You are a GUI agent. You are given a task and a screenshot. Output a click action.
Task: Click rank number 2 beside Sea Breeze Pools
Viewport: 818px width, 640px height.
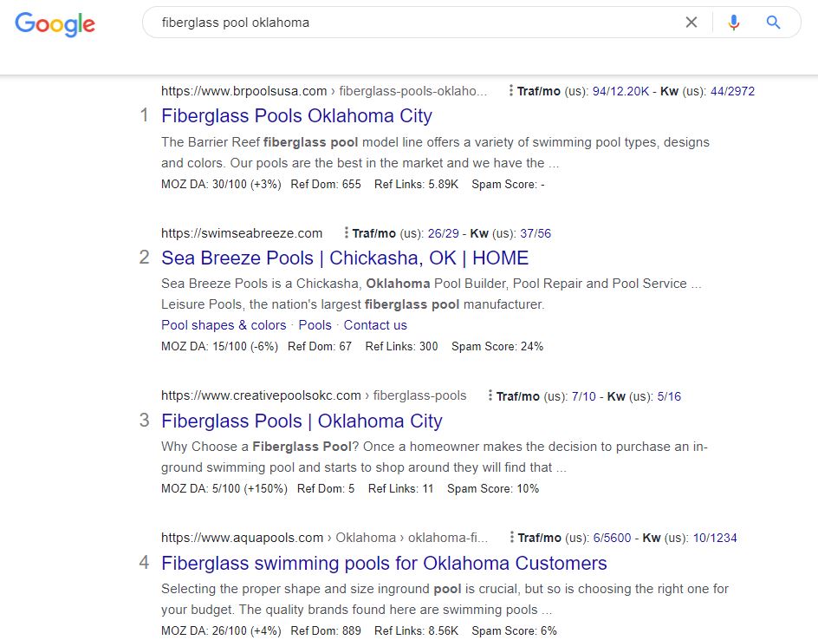coord(145,257)
